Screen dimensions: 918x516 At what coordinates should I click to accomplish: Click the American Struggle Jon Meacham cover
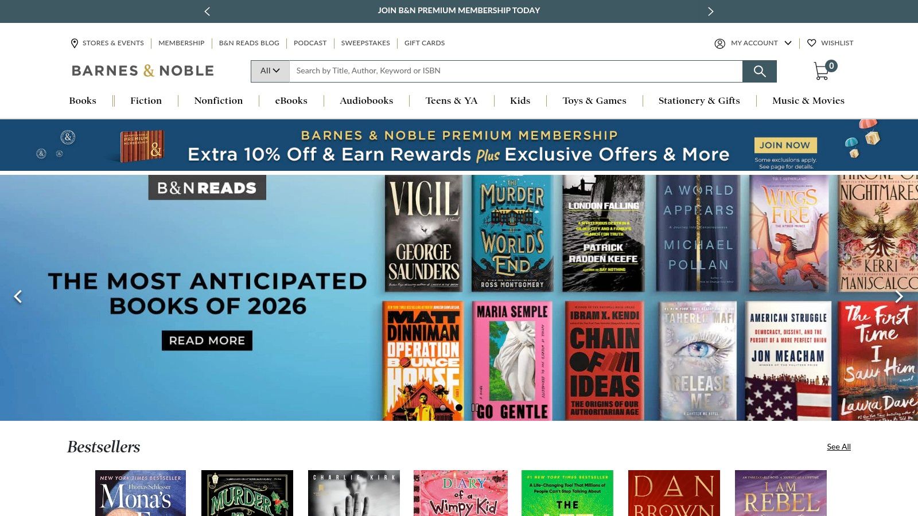coord(788,361)
